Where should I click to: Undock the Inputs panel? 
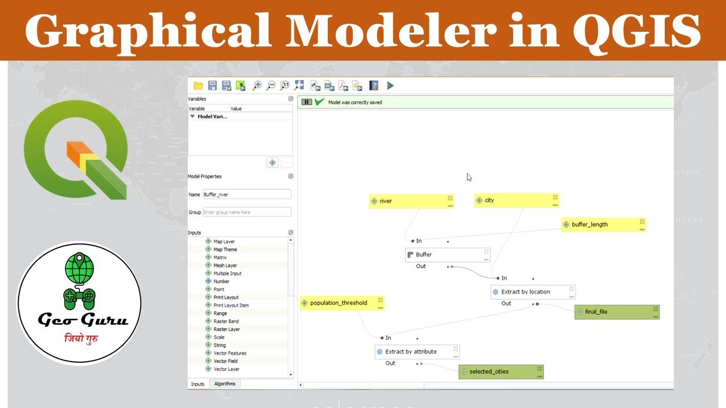(290, 232)
